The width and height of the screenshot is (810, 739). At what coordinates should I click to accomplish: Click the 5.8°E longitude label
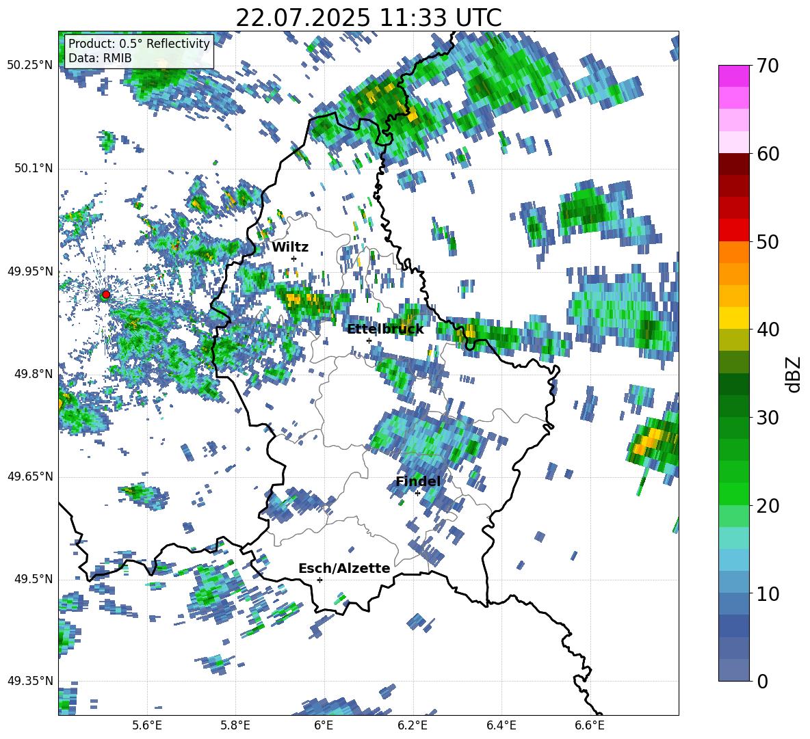pyautogui.click(x=235, y=725)
